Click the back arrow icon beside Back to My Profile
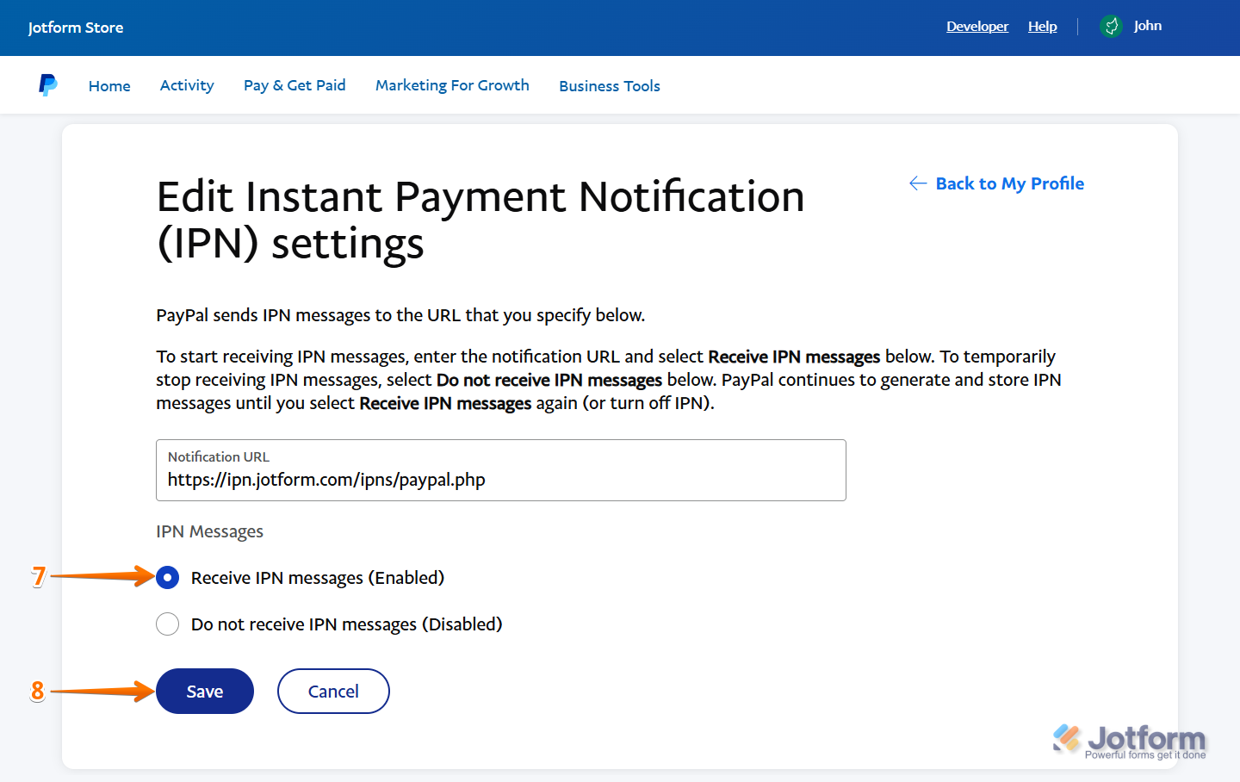Image resolution: width=1240 pixels, height=782 pixels. point(918,183)
